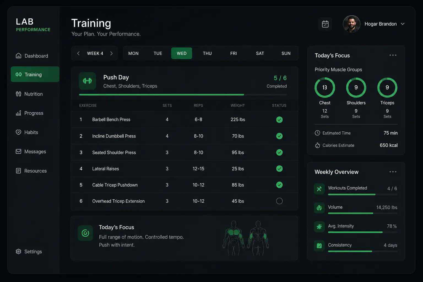The image size is (423, 282).
Task: Open the Messages page
Action: coord(35,152)
